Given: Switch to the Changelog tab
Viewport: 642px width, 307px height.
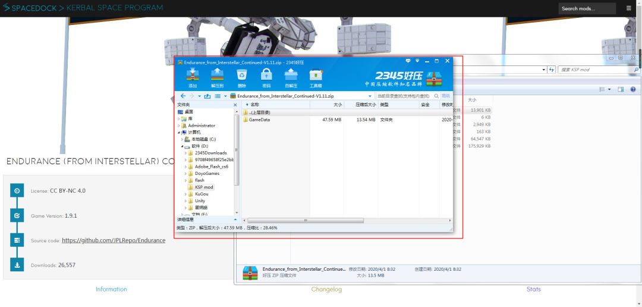Looking at the screenshot, I should pos(326,289).
